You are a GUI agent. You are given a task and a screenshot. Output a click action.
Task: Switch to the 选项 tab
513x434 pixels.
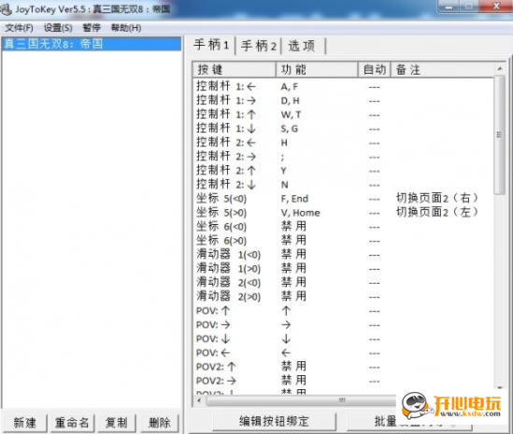(303, 46)
